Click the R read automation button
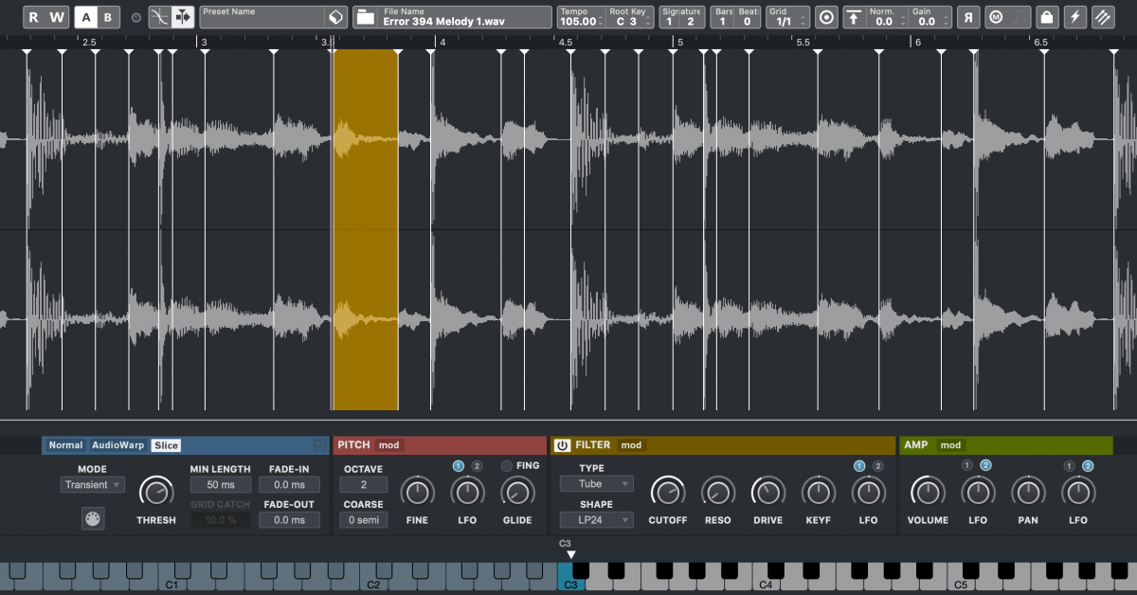 pos(34,17)
